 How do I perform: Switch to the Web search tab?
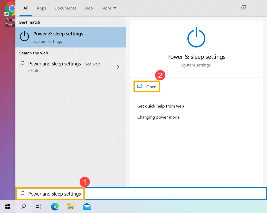click(89, 8)
